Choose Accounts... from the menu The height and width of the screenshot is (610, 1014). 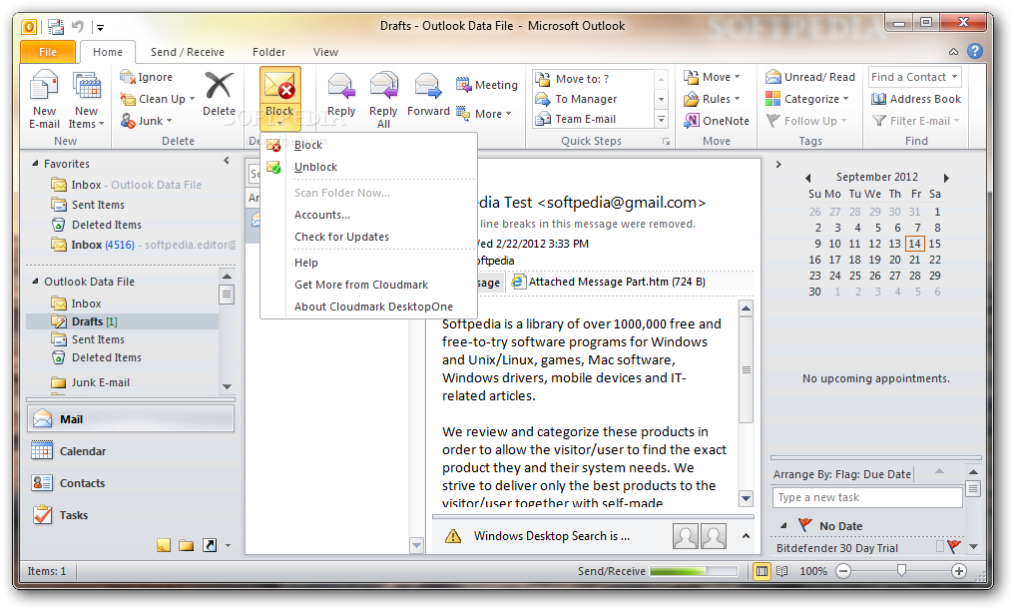coord(368,215)
